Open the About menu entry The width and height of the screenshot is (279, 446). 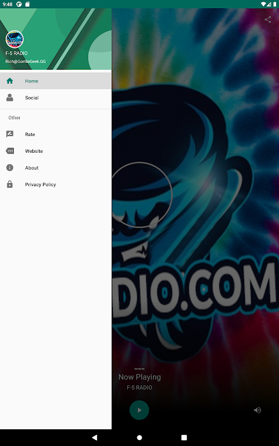(55, 168)
